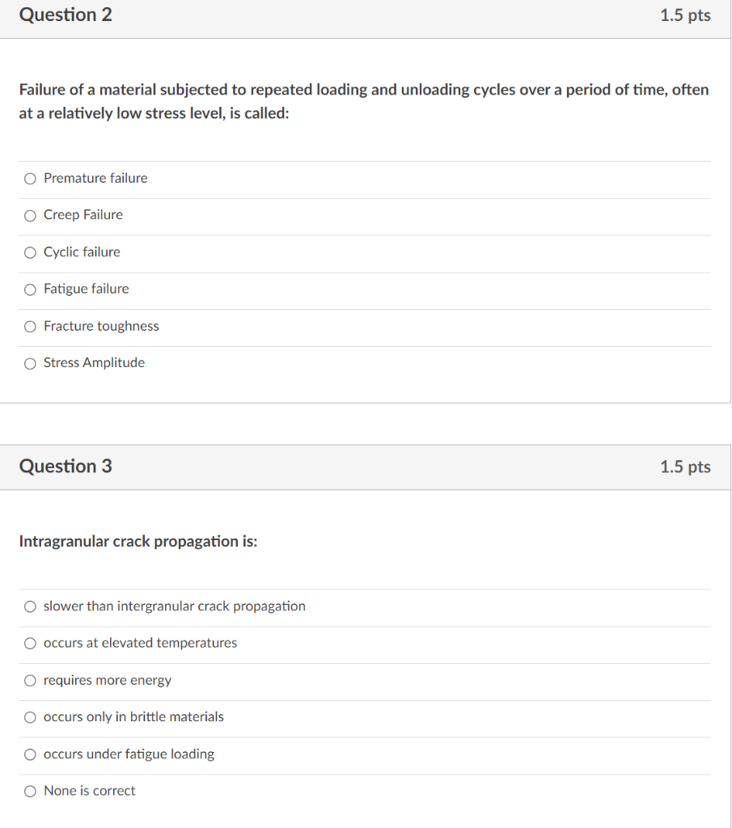Click the Fatigue failure label text
732x828 pixels.
[86, 289]
